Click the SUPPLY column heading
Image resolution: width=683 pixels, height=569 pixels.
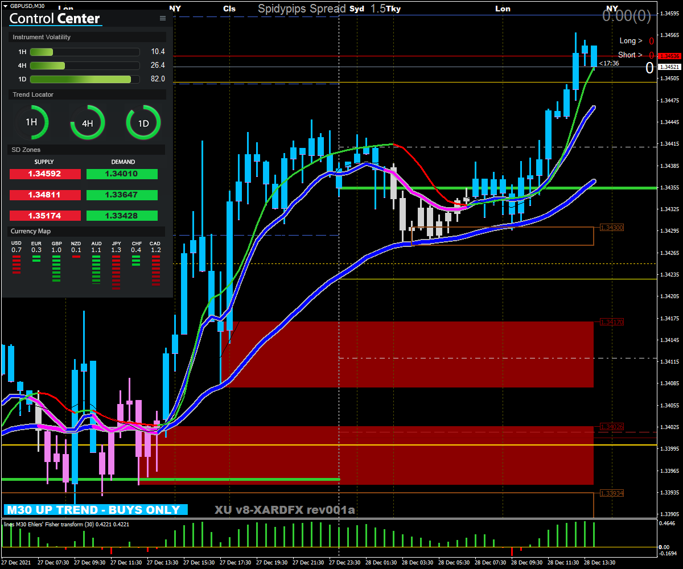click(44, 162)
